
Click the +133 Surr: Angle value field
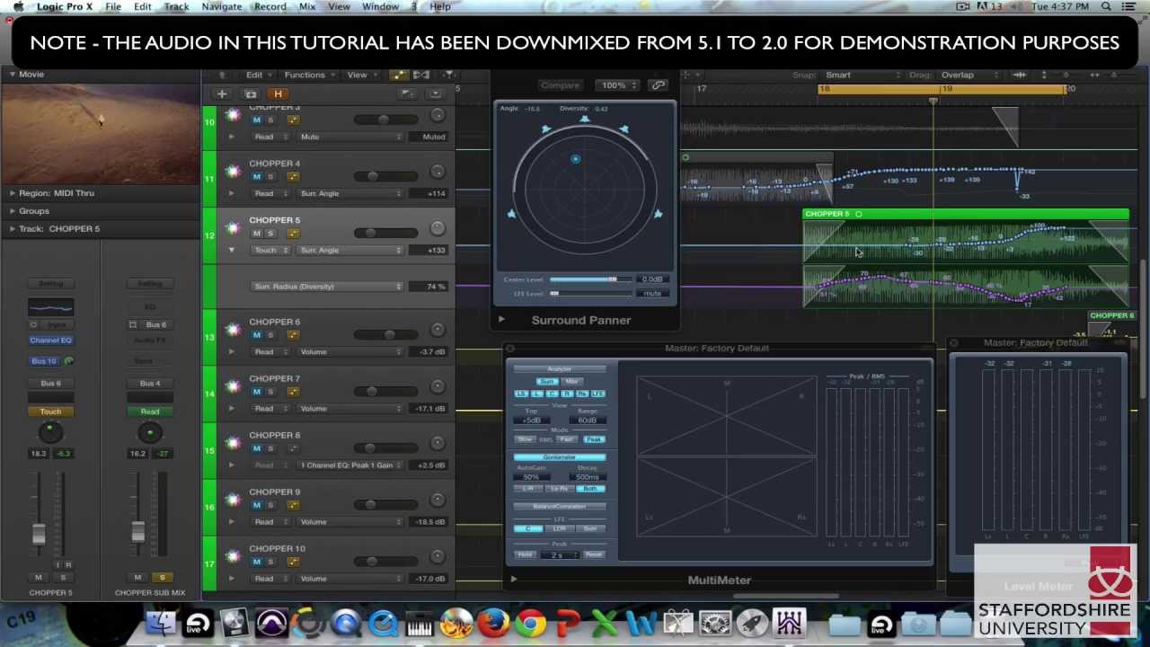click(x=429, y=250)
